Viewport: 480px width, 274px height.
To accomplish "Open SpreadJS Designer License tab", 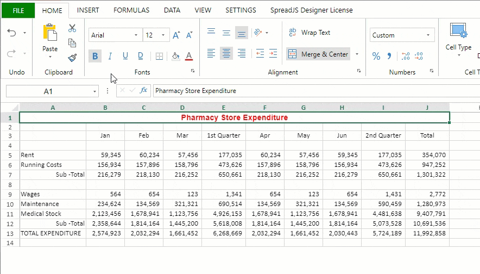I will click(311, 10).
